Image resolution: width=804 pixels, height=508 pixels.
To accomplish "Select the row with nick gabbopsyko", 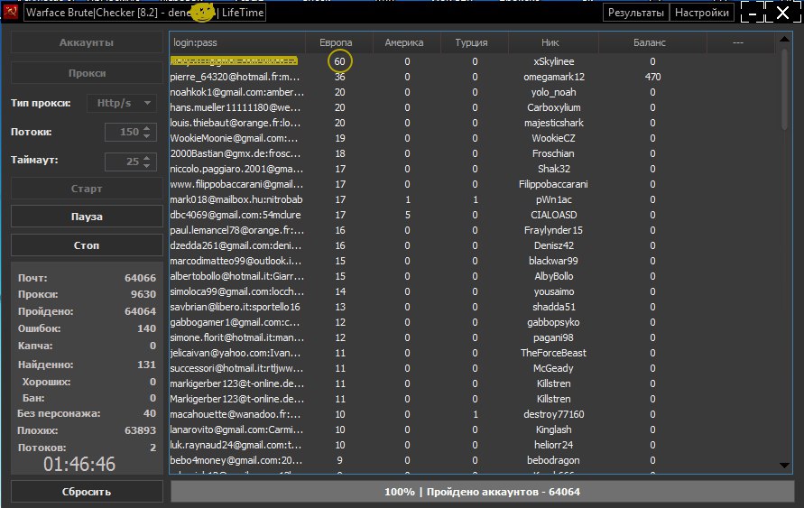I will click(472, 322).
